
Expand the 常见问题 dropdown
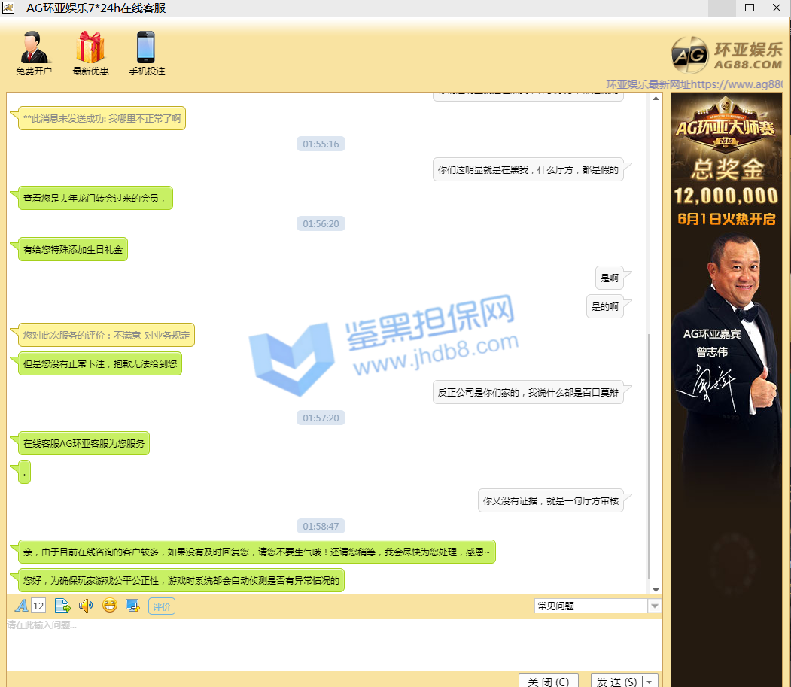click(x=654, y=606)
